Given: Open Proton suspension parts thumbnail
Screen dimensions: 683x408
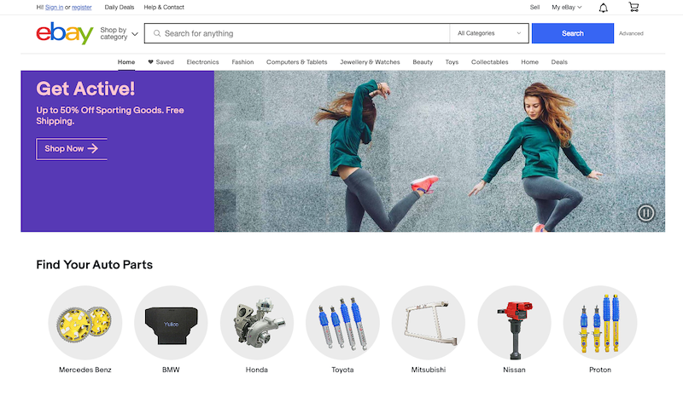Looking at the screenshot, I should (x=600, y=323).
